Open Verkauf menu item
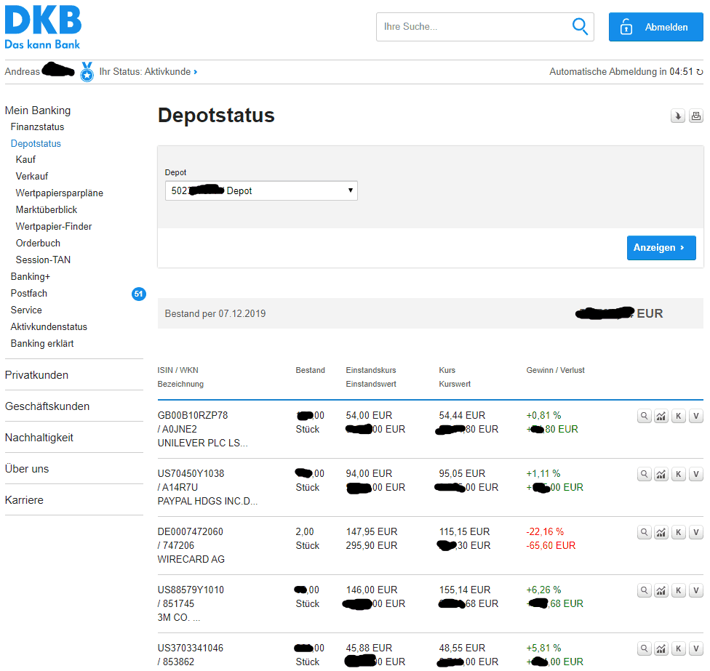 pos(32,176)
